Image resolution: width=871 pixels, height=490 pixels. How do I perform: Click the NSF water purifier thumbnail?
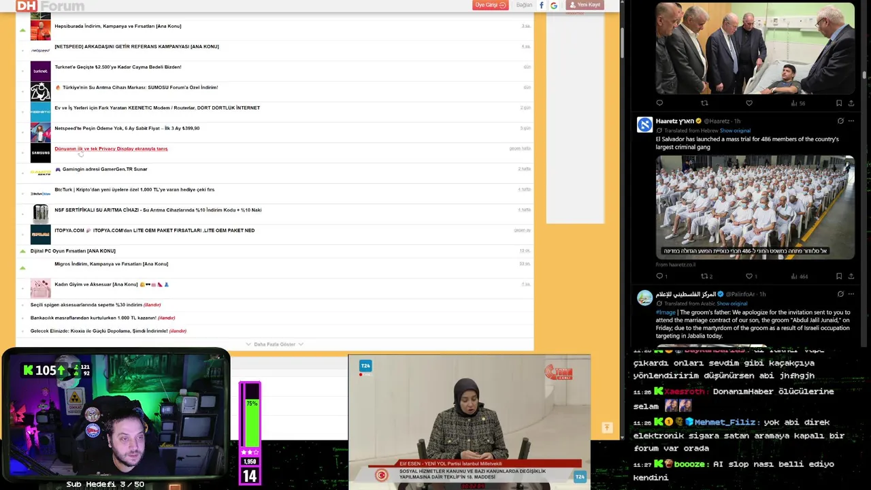[x=40, y=214]
